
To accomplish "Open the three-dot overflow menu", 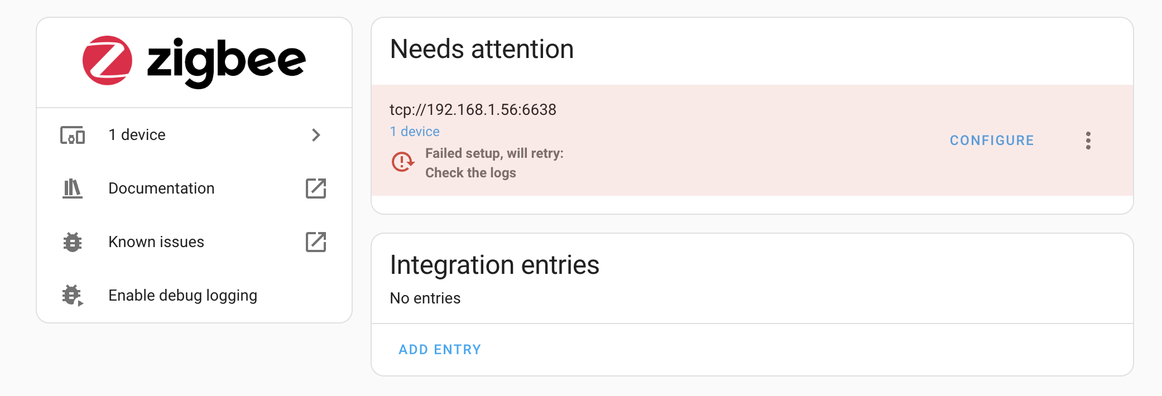I will coord(1087,141).
